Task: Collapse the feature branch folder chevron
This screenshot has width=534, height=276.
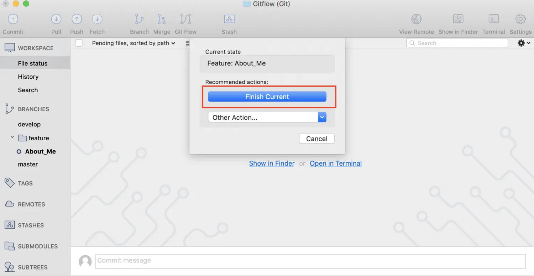Action: pyautogui.click(x=12, y=137)
